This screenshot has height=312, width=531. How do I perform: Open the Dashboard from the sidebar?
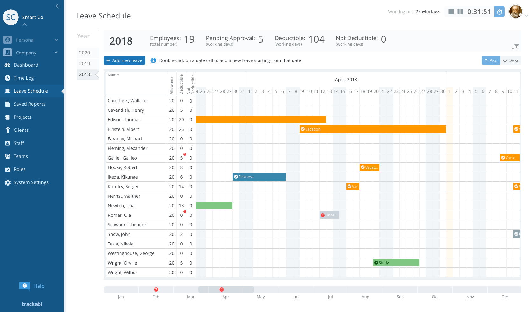pos(26,65)
